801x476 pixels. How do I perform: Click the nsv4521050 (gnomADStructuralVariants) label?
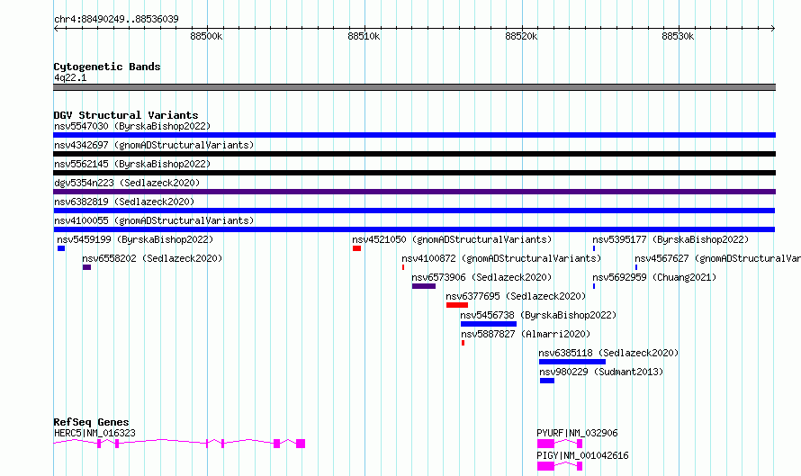pyautogui.click(x=452, y=239)
